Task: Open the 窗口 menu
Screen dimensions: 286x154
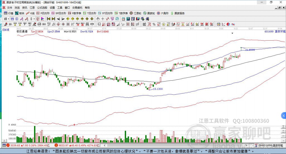Action: tap(67, 8)
